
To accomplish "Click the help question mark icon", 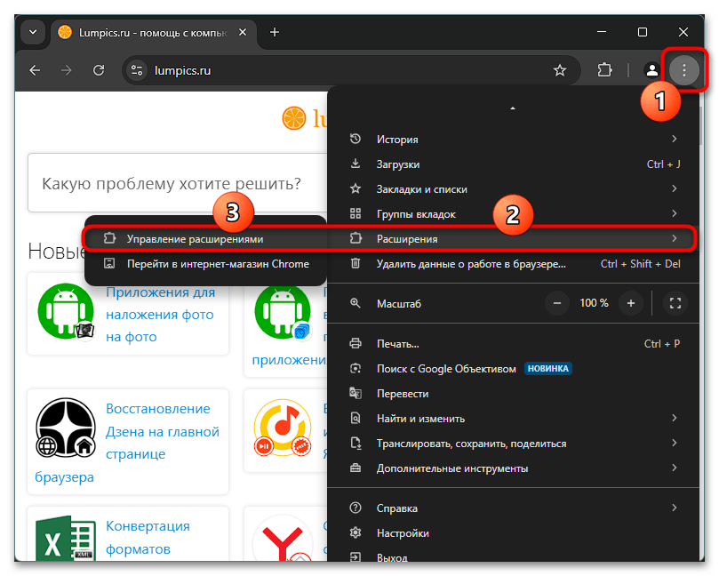I will 356,508.
